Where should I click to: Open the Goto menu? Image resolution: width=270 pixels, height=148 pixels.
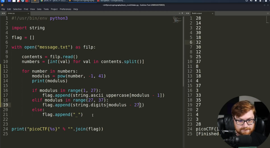(x=39, y=9)
